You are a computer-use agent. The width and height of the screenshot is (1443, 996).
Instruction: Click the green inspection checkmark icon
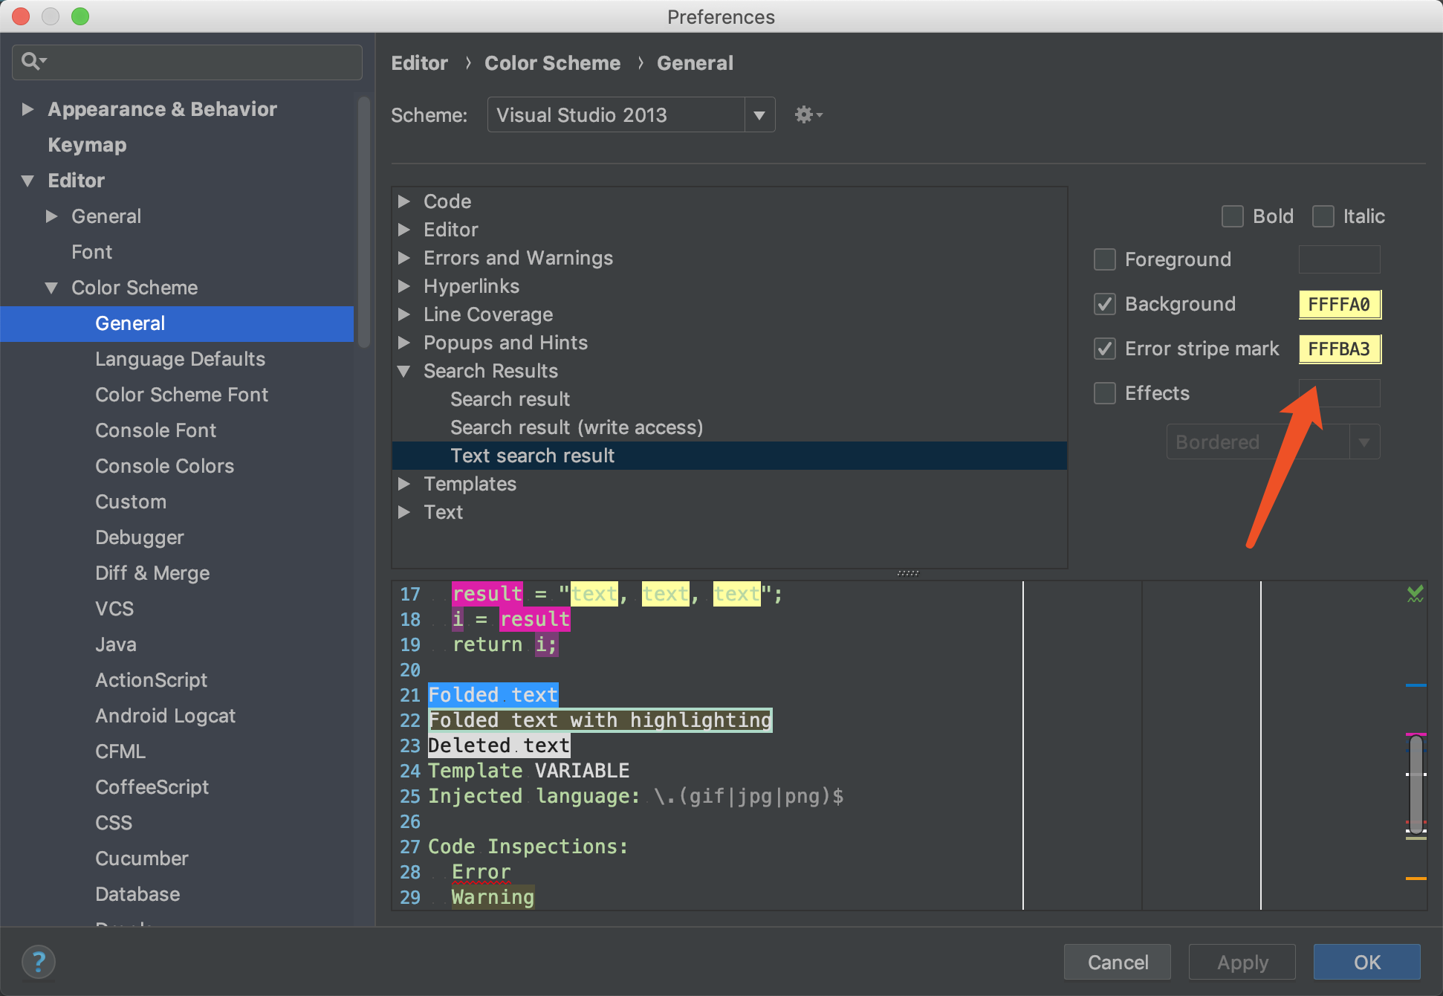(x=1415, y=593)
